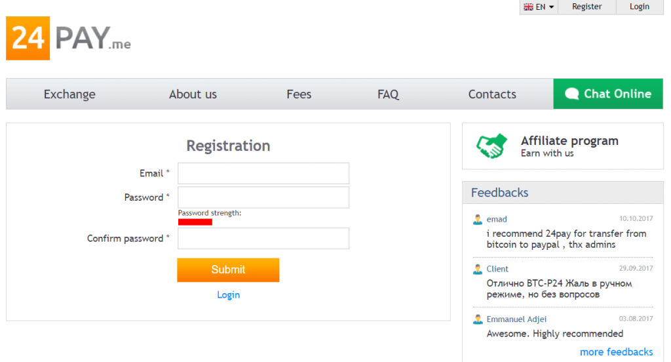
Task: Open the Contacts page
Action: [x=492, y=94]
